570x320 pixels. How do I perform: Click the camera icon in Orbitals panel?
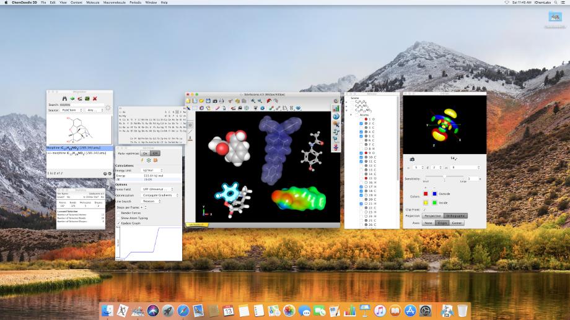[x=412, y=159]
